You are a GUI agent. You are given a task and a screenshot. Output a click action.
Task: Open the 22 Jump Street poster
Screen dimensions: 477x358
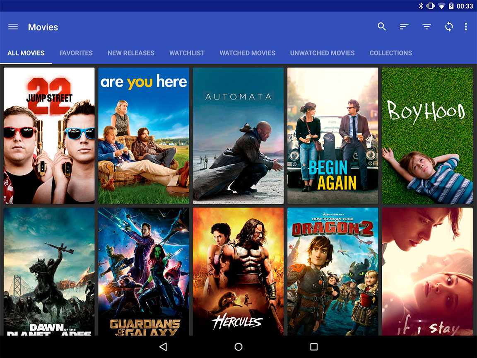point(49,136)
